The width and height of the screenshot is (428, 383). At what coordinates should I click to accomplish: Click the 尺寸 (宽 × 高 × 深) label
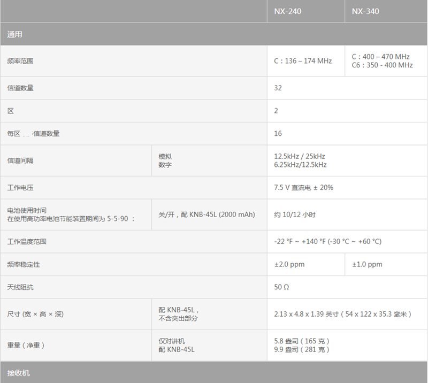(35, 314)
